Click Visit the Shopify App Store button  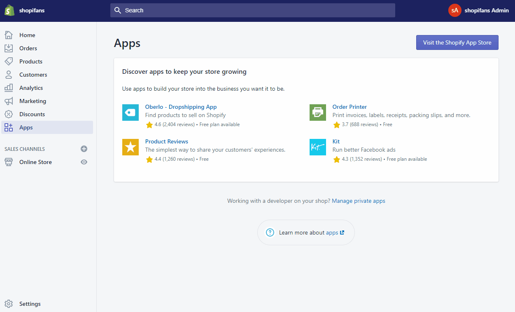(457, 42)
